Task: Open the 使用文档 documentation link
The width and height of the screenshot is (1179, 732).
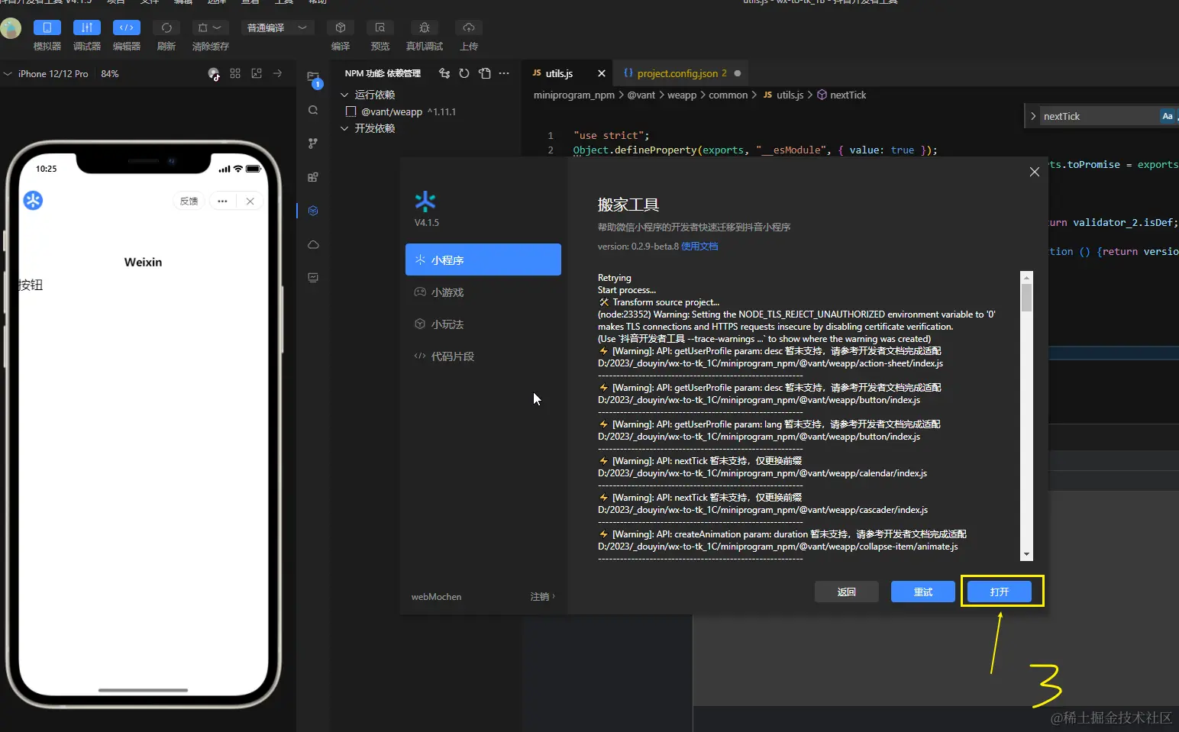Action: pos(699,247)
